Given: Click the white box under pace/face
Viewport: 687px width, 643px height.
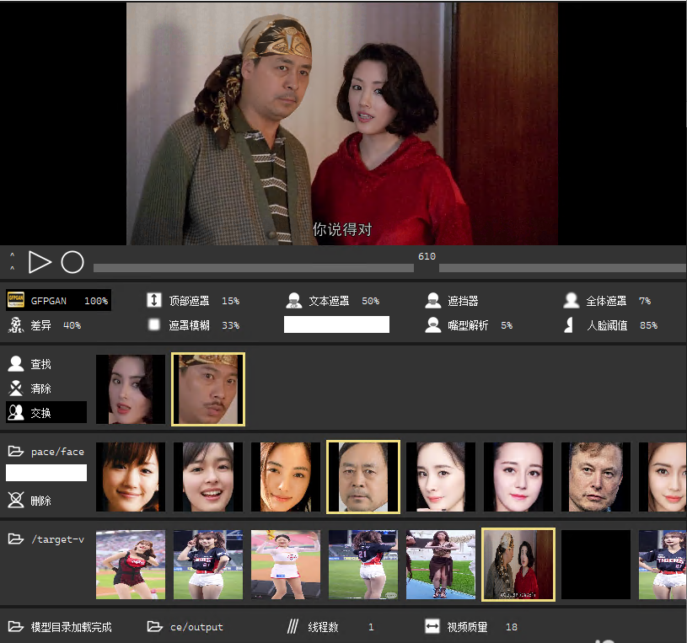Looking at the screenshot, I should pos(46,473).
